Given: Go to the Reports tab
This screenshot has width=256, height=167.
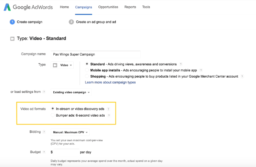Looking at the screenshot, I should [x=130, y=7].
